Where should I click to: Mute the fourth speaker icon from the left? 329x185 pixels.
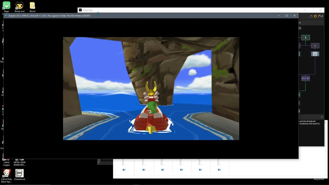click(181, 170)
